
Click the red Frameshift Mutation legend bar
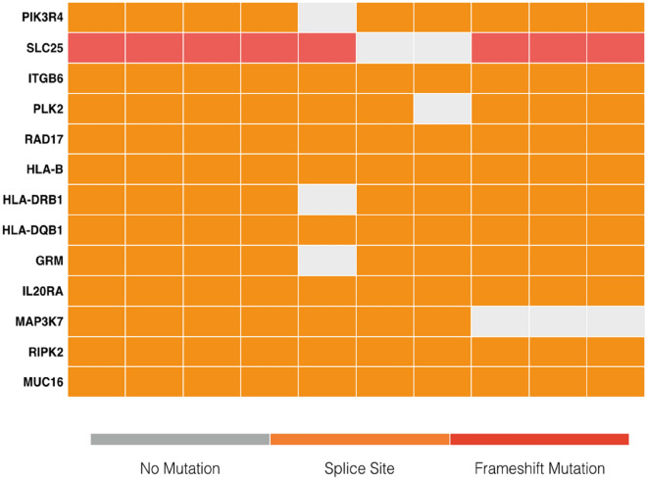(539, 439)
